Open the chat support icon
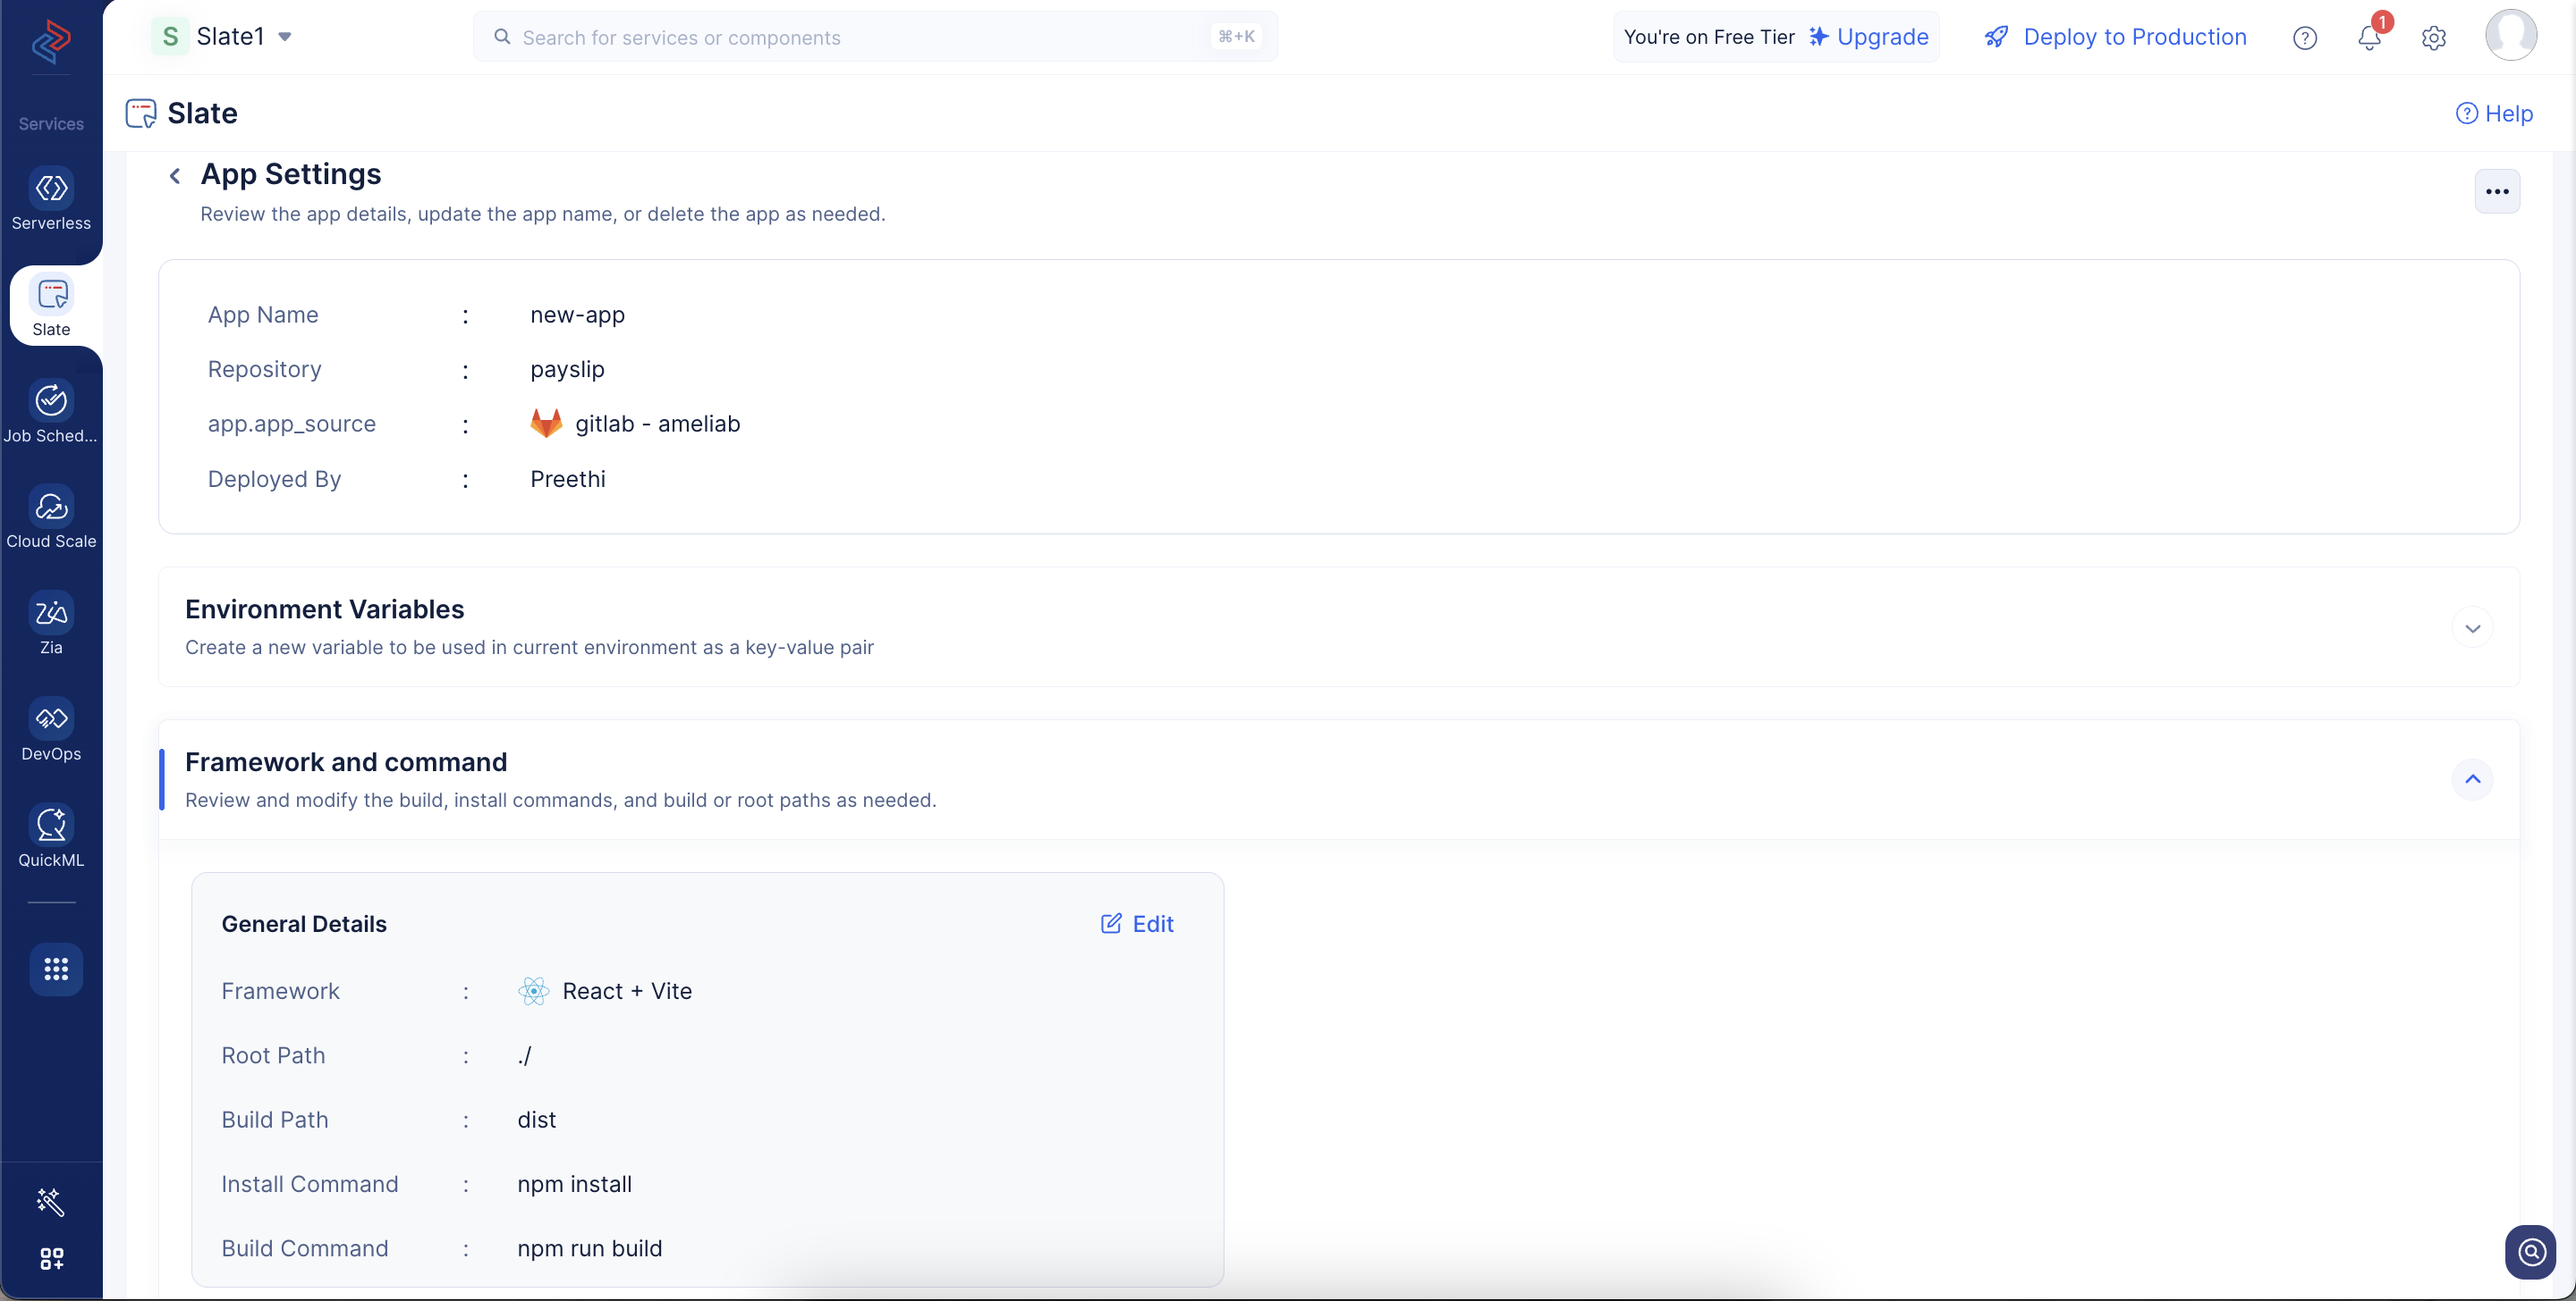 2531,1251
